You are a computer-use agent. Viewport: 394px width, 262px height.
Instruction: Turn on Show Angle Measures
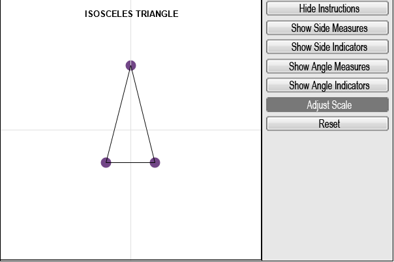click(x=329, y=66)
